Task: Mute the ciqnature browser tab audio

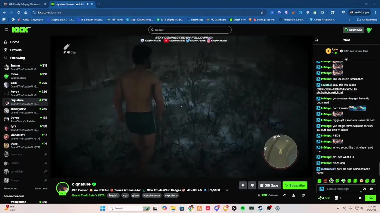Action: [87, 4]
